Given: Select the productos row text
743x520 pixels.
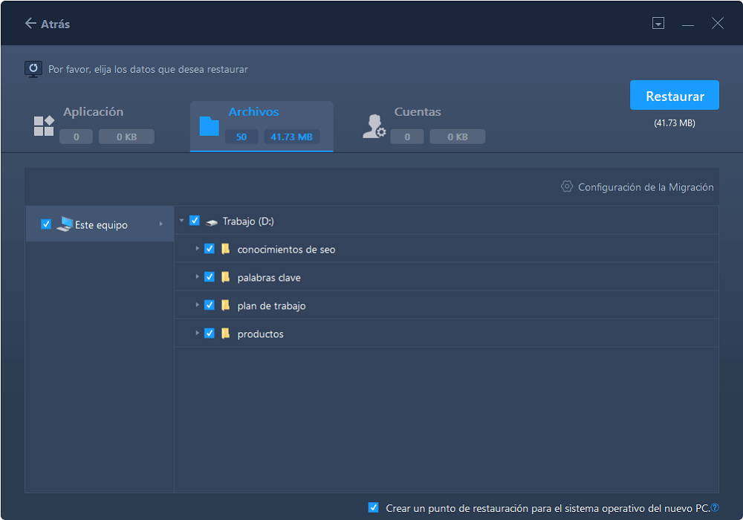Looking at the screenshot, I should pyautogui.click(x=260, y=334).
